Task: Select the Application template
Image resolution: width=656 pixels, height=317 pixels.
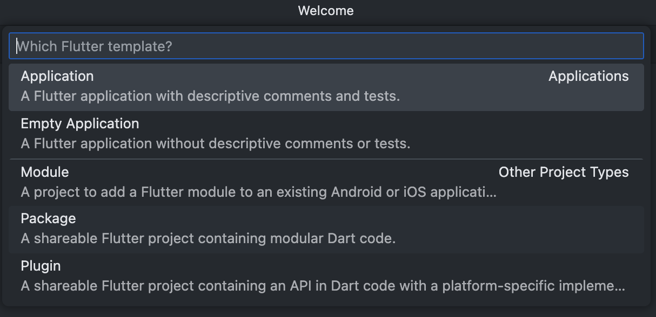Action: (326, 87)
